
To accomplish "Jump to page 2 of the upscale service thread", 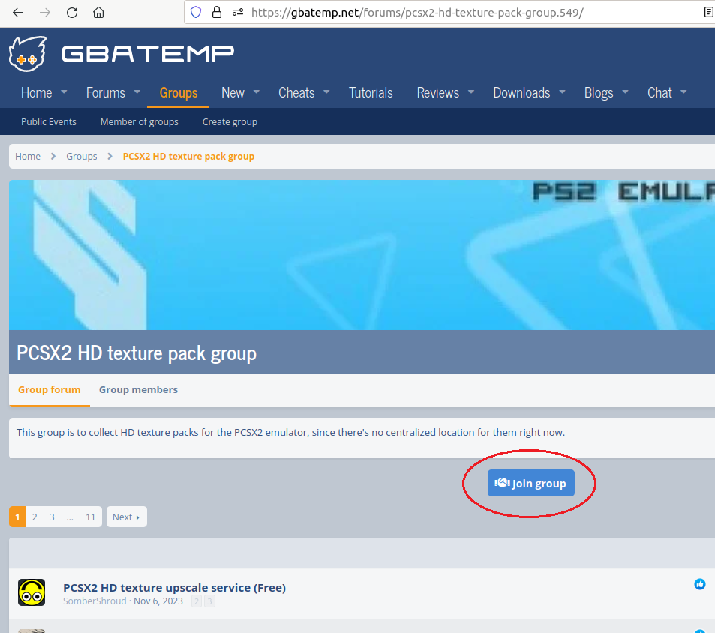I will click(197, 601).
